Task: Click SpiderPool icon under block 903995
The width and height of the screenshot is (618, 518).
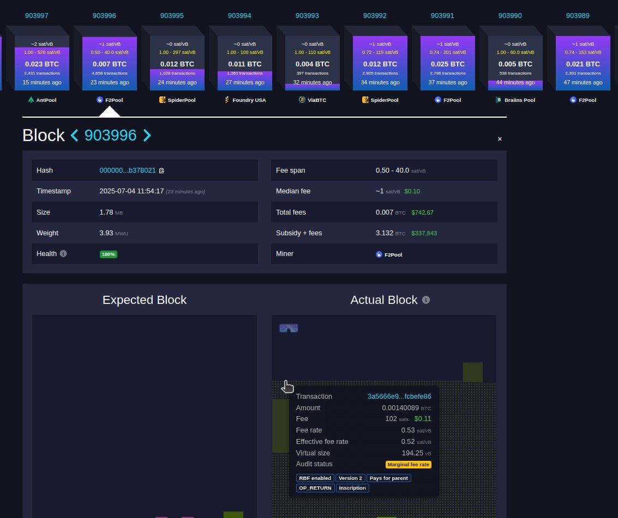Action: (163, 100)
